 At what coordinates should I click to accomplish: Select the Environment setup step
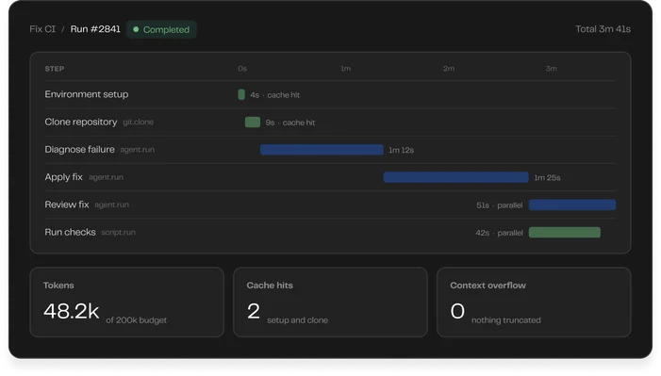pos(87,94)
